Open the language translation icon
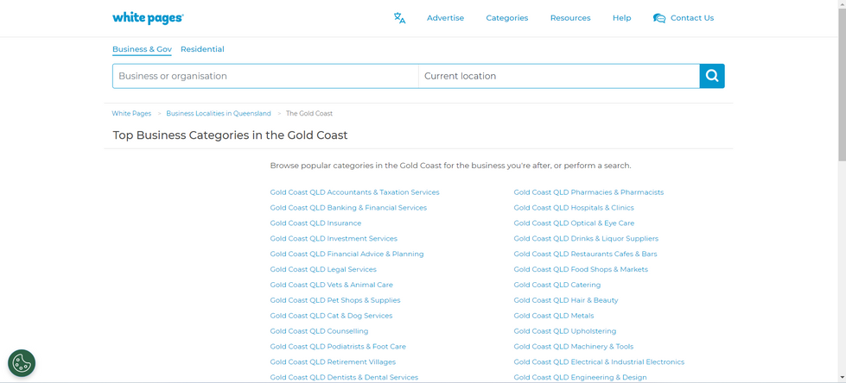This screenshot has width=846, height=383. pos(399,18)
